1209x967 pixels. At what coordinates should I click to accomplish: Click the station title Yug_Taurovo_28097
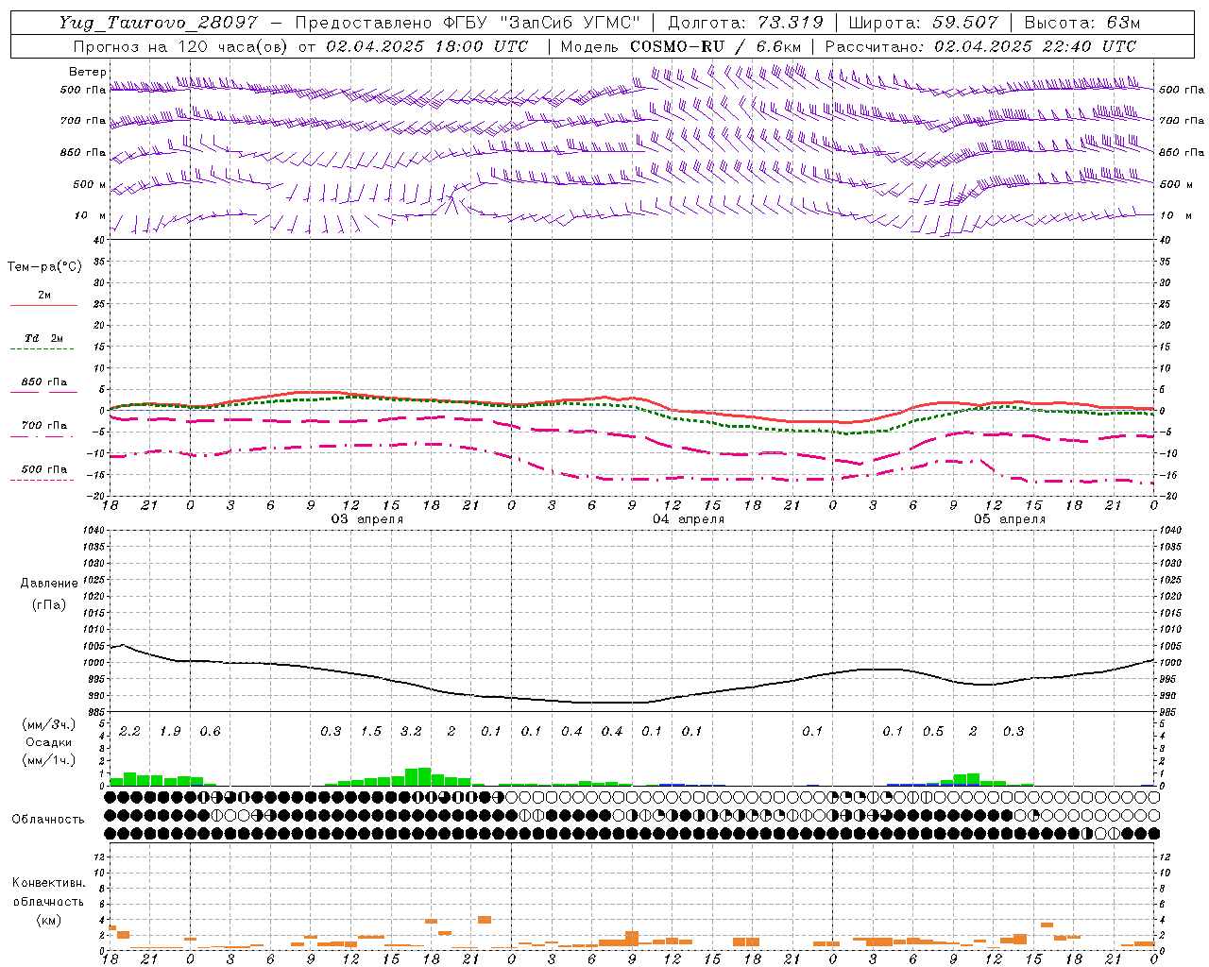click(158, 23)
